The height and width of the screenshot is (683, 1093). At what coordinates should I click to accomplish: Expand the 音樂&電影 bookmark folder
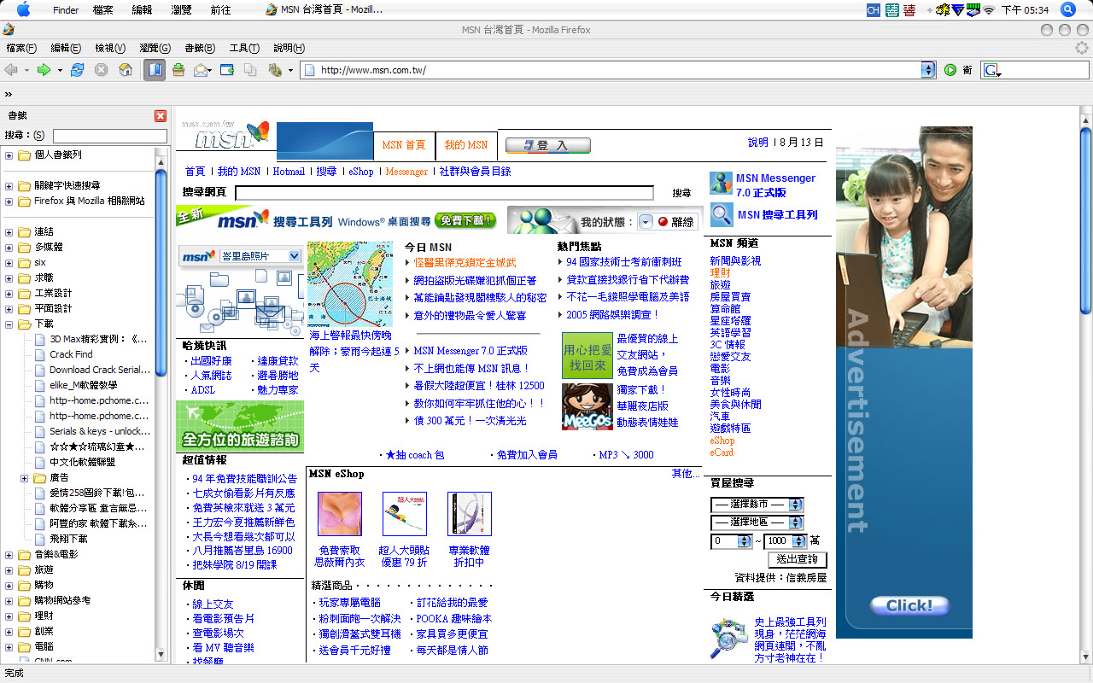tap(9, 555)
